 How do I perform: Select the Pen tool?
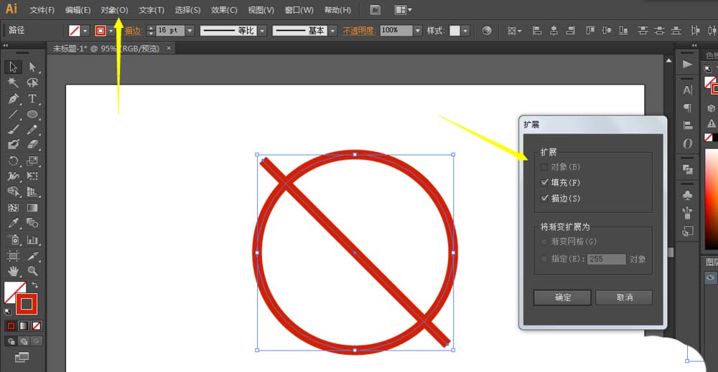tap(13, 98)
